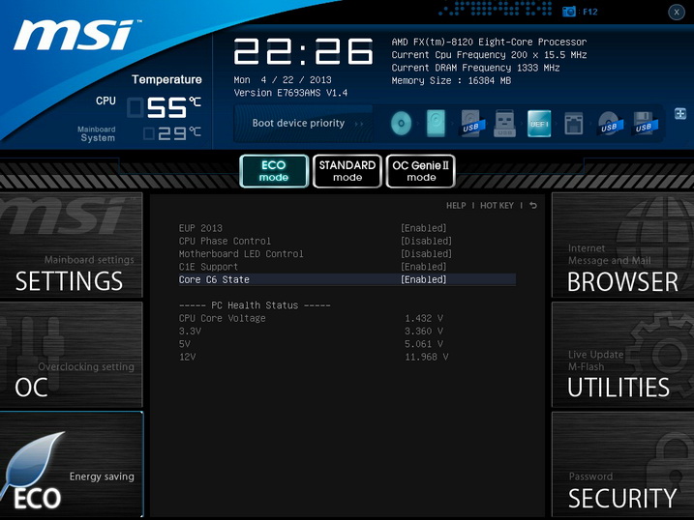Activate ECO mode button

pos(274,171)
